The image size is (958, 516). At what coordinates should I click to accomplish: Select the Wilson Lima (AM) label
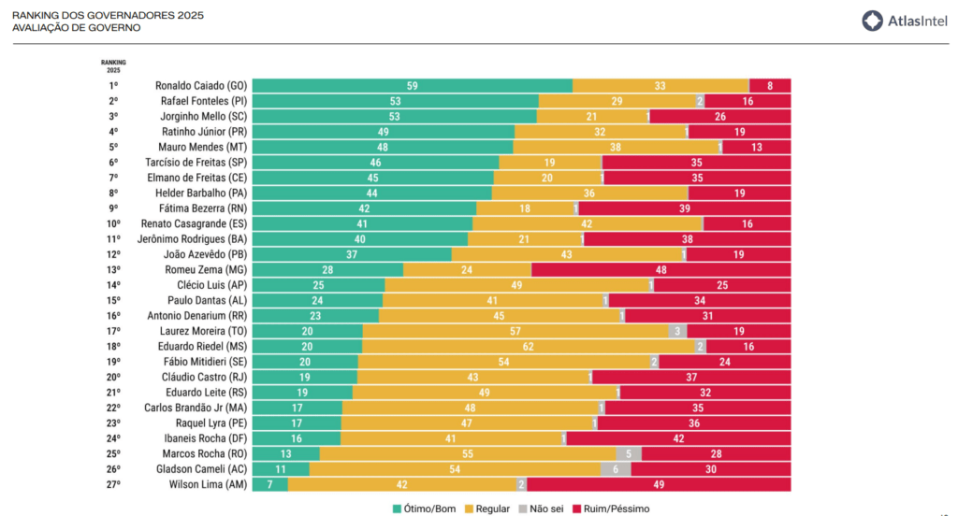(x=208, y=484)
